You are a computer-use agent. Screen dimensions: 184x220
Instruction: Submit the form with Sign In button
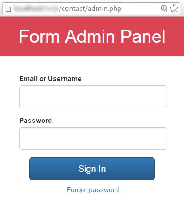92,169
